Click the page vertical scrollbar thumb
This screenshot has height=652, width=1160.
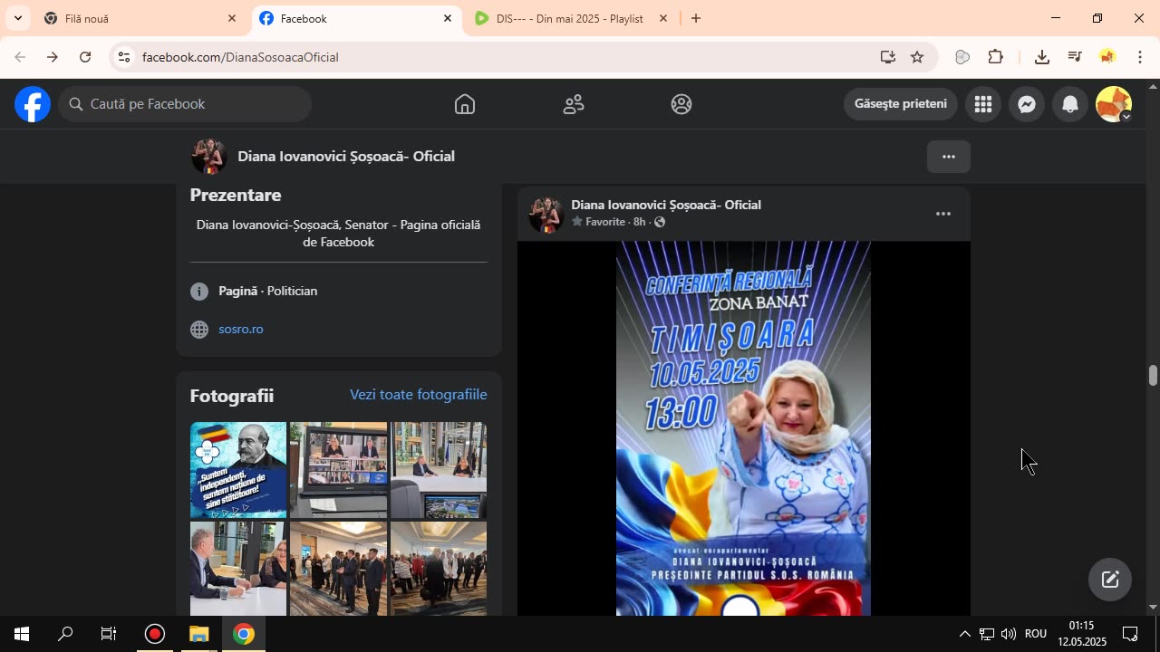1153,375
